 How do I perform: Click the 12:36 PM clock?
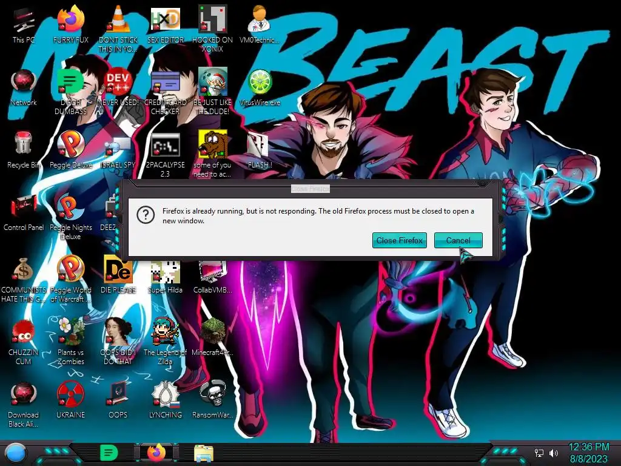pyautogui.click(x=588, y=447)
